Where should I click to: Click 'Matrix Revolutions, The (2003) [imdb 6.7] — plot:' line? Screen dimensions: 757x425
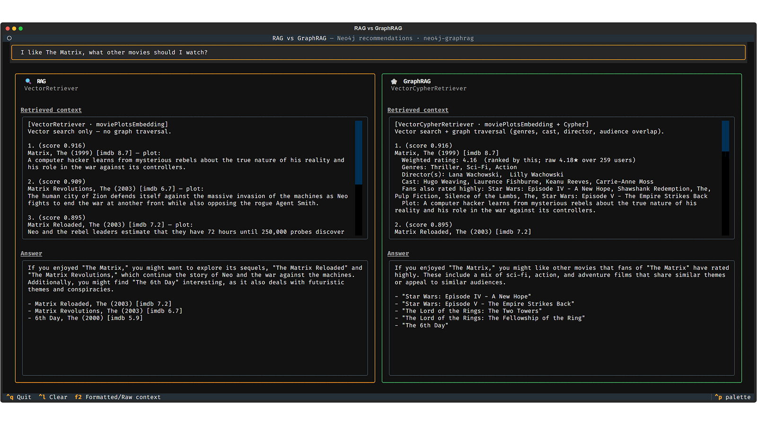pyautogui.click(x=115, y=189)
